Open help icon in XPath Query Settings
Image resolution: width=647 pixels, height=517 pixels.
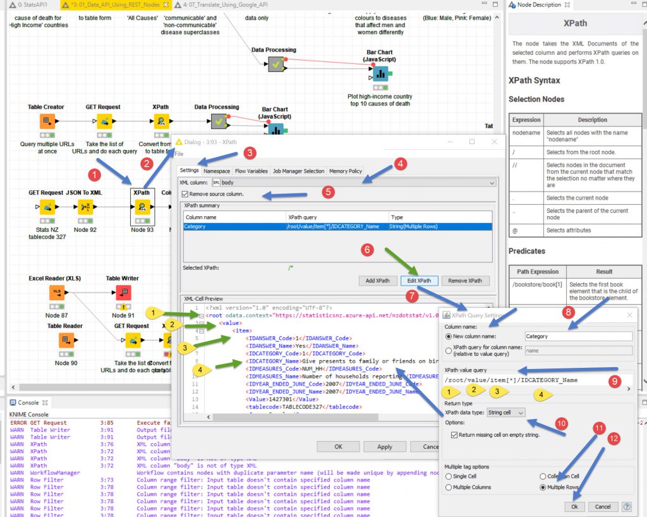click(627, 506)
